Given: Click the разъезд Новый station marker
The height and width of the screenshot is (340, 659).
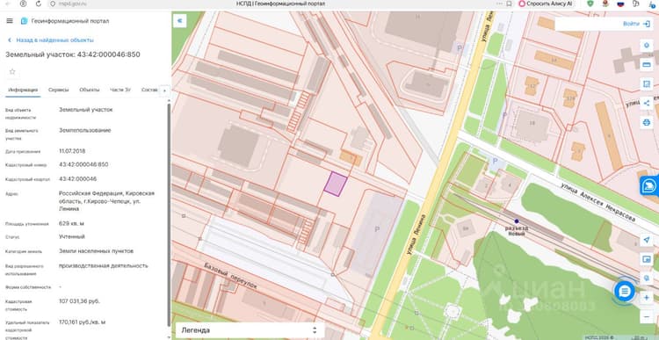Looking at the screenshot, I should tap(517, 221).
